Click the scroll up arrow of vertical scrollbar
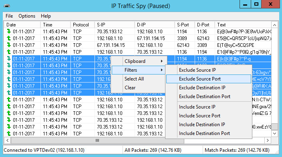The width and height of the screenshot is (282, 157). 274,25
